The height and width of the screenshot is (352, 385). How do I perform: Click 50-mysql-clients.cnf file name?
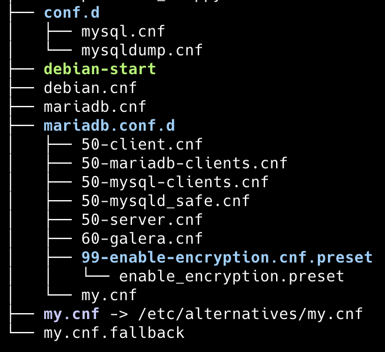coord(175,182)
